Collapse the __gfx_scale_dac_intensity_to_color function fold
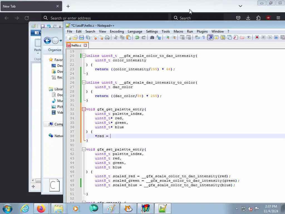This screenshot has height=214, width=285. [x=84, y=82]
